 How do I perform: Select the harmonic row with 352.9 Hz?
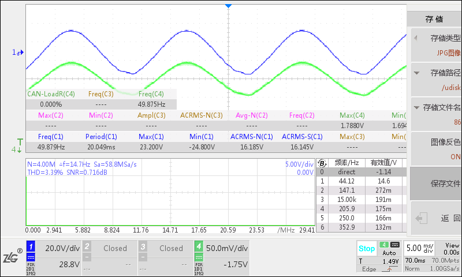click(x=362, y=227)
